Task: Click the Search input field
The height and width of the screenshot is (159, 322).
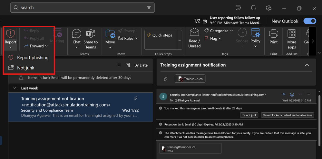Action: pyautogui.click(x=82, y=8)
